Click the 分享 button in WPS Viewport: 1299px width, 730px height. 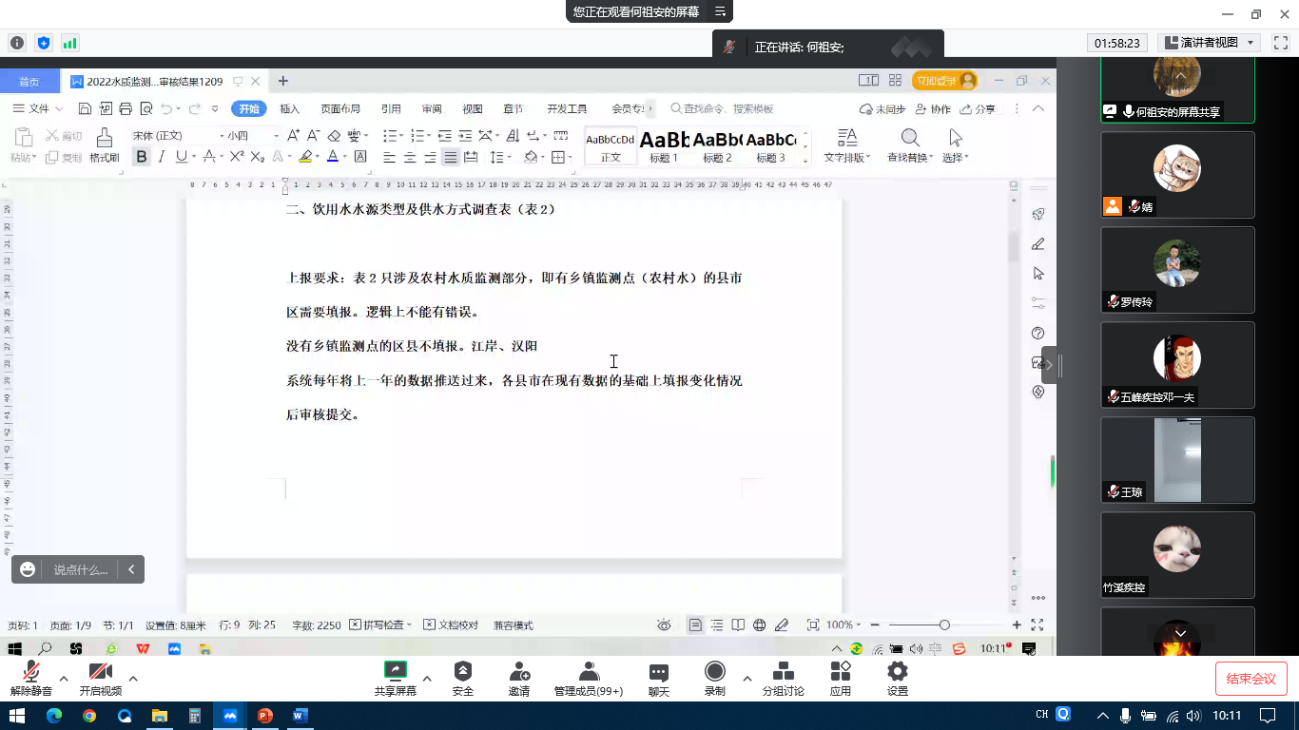978,109
